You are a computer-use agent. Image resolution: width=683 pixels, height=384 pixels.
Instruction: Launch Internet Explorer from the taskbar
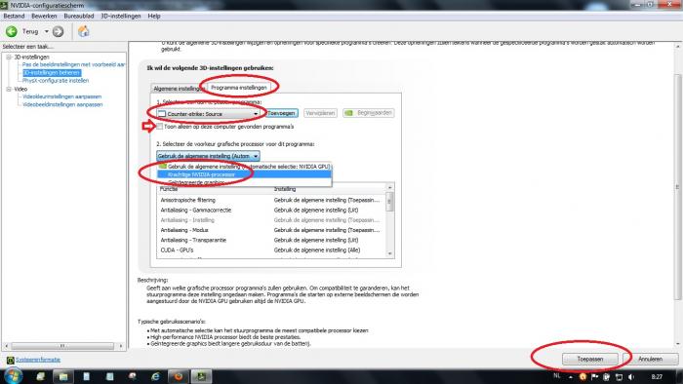(155, 376)
